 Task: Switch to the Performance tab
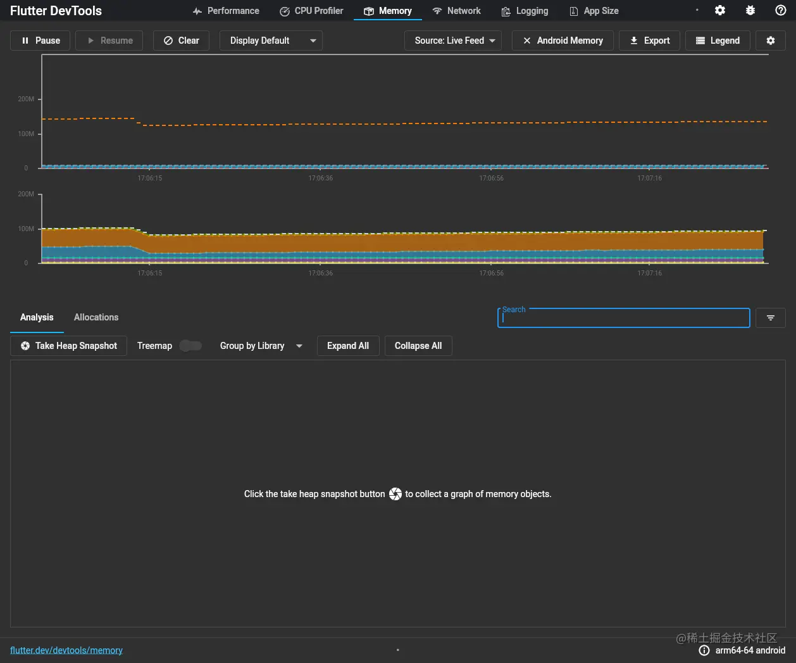[x=226, y=11]
